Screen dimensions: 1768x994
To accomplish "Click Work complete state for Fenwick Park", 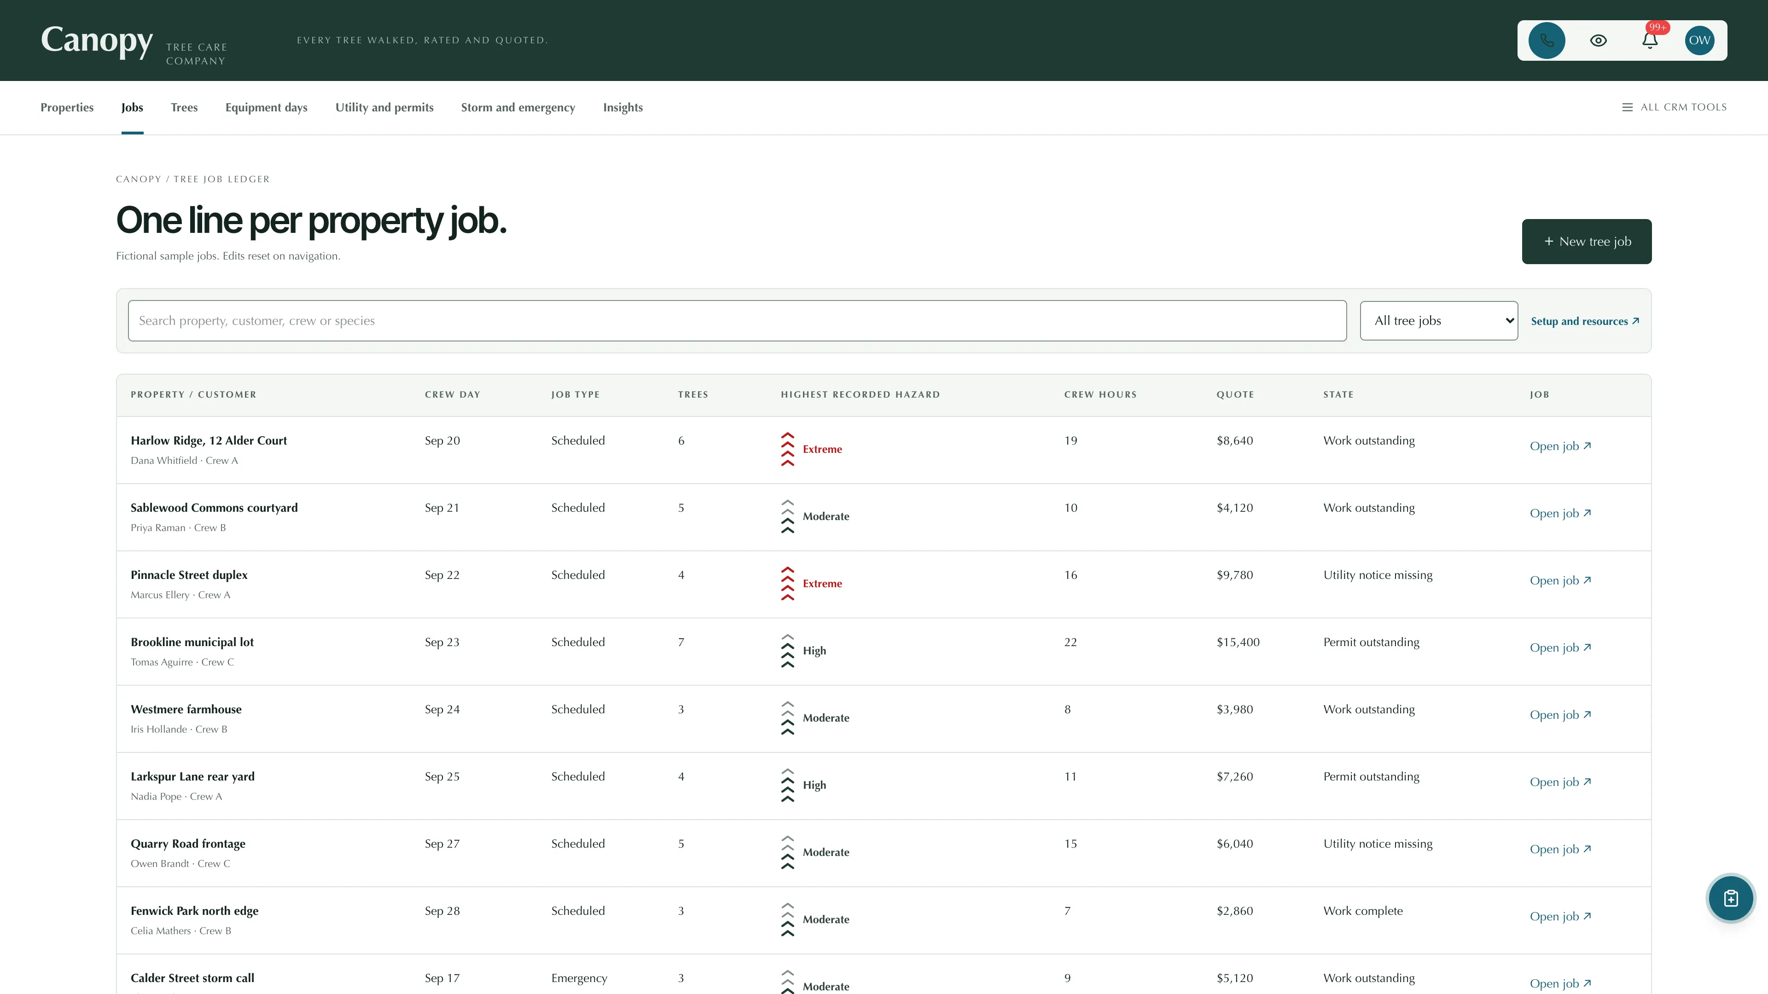I will click(x=1362, y=911).
